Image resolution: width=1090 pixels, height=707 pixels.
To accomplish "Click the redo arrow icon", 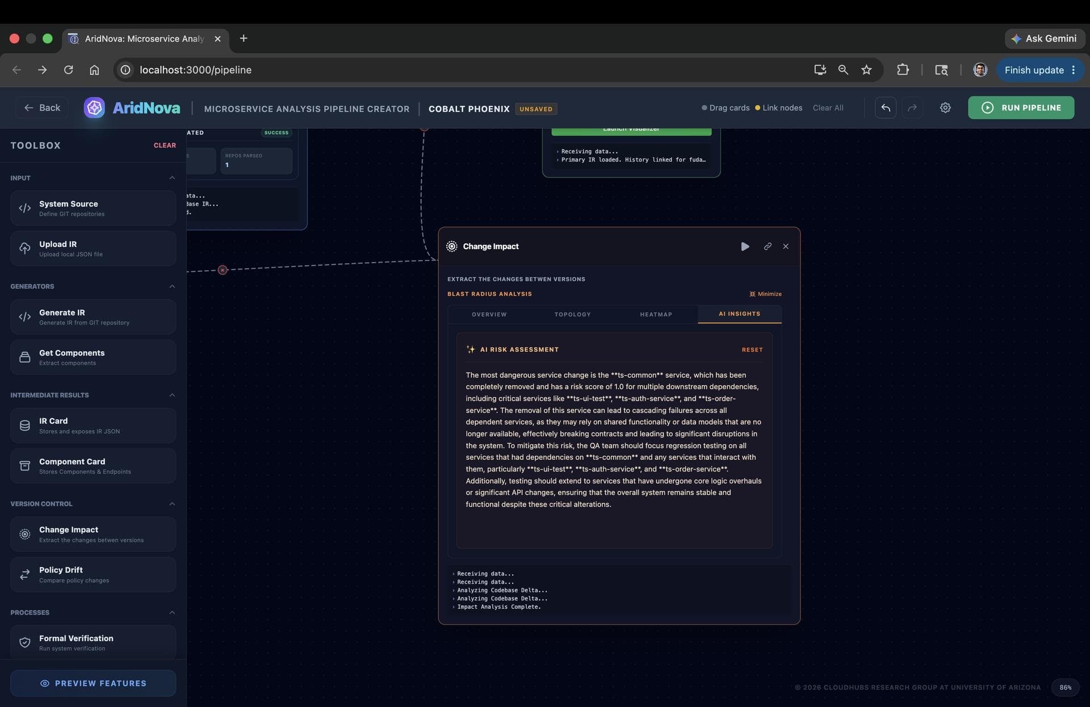I will click(x=912, y=108).
